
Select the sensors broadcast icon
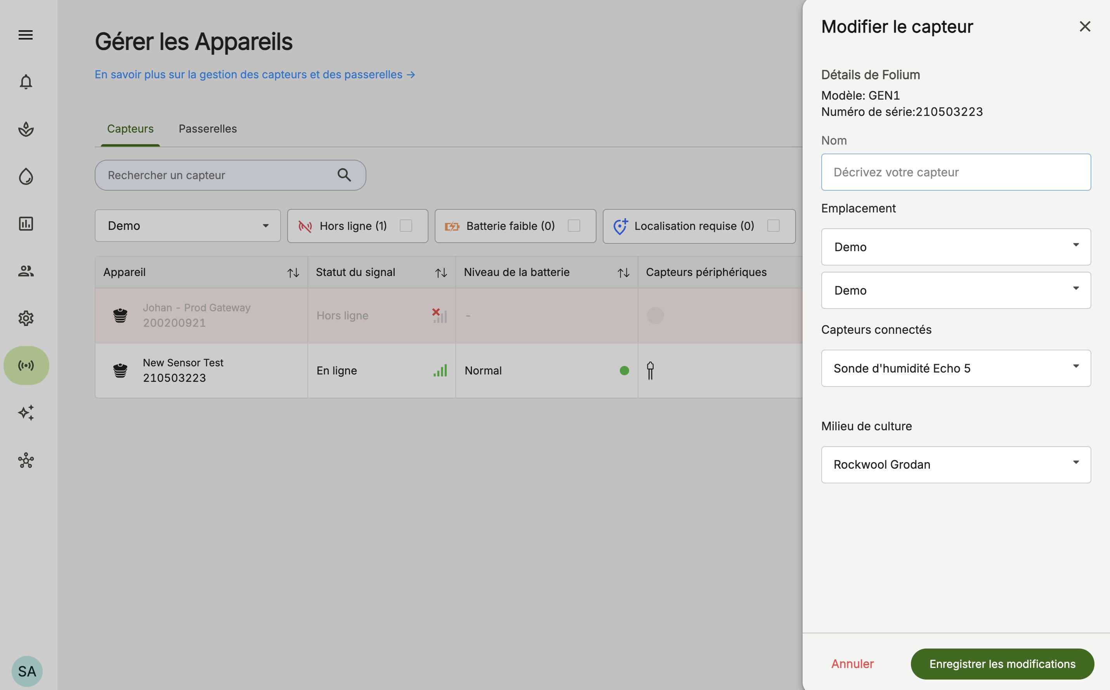pos(26,366)
